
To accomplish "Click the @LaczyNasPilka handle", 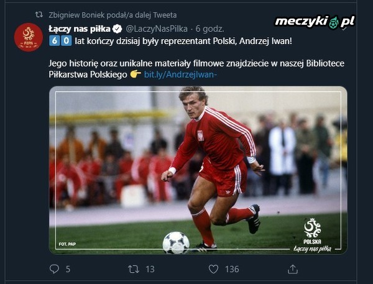I will point(156,29).
